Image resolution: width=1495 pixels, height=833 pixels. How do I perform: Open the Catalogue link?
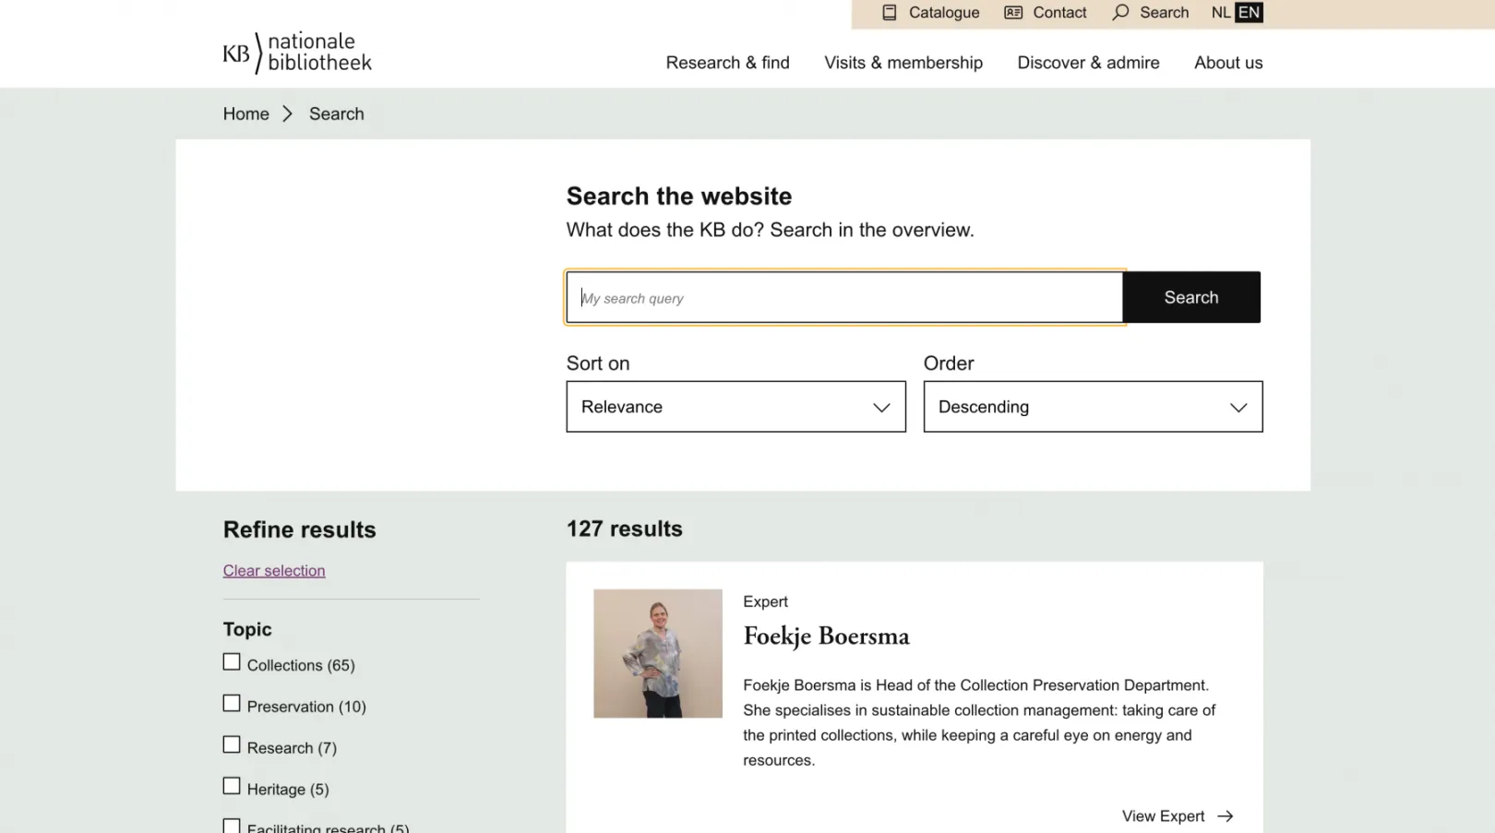coord(944,13)
